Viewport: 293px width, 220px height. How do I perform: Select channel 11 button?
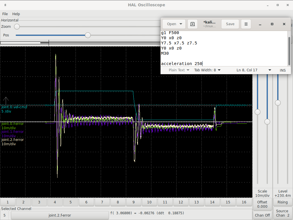[165, 202]
